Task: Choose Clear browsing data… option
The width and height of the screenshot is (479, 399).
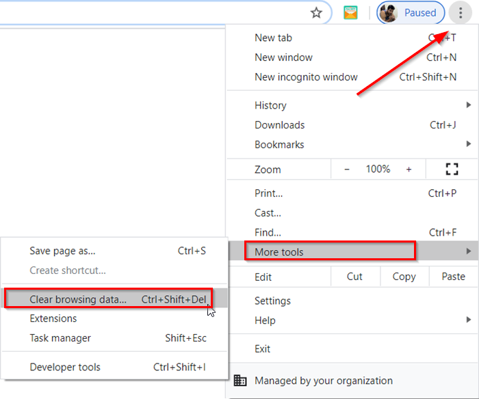Action: tap(114, 299)
